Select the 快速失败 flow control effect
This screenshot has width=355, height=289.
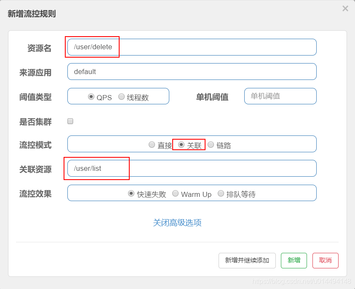(131, 194)
